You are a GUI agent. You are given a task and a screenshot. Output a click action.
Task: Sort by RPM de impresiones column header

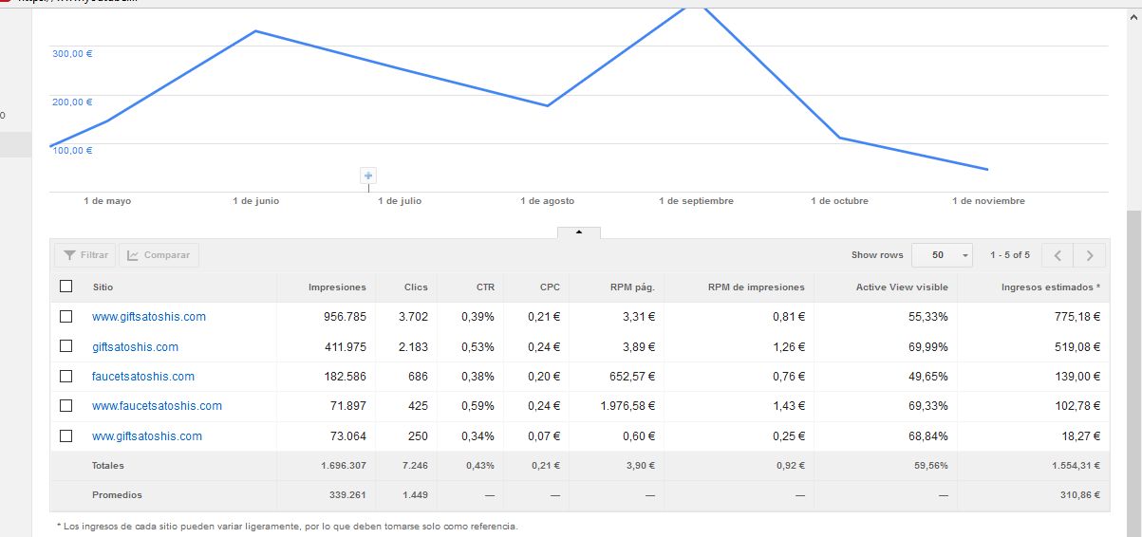click(756, 287)
